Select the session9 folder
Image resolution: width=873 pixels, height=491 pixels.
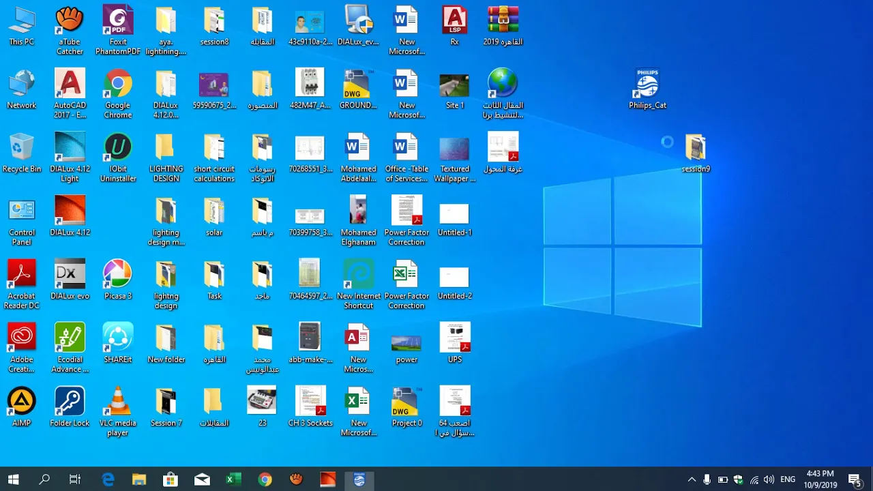[696, 153]
